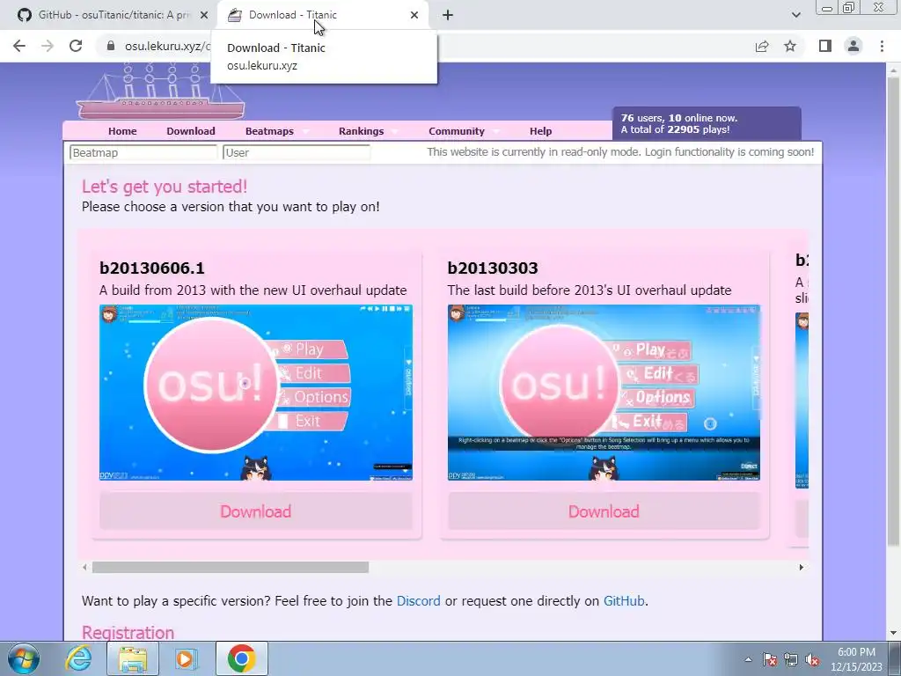Screen dimensions: 901x676
Task: Close the Download - Titanic tab
Action: click(x=414, y=15)
